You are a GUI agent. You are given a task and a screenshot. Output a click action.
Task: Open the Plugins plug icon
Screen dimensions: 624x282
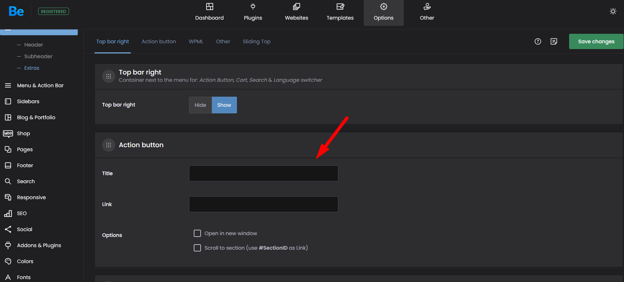pyautogui.click(x=253, y=7)
